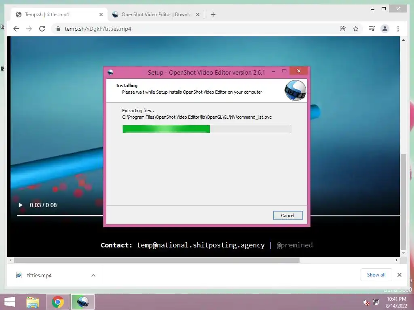Click the installer progress bar
The image size is (414, 310).
(x=207, y=129)
